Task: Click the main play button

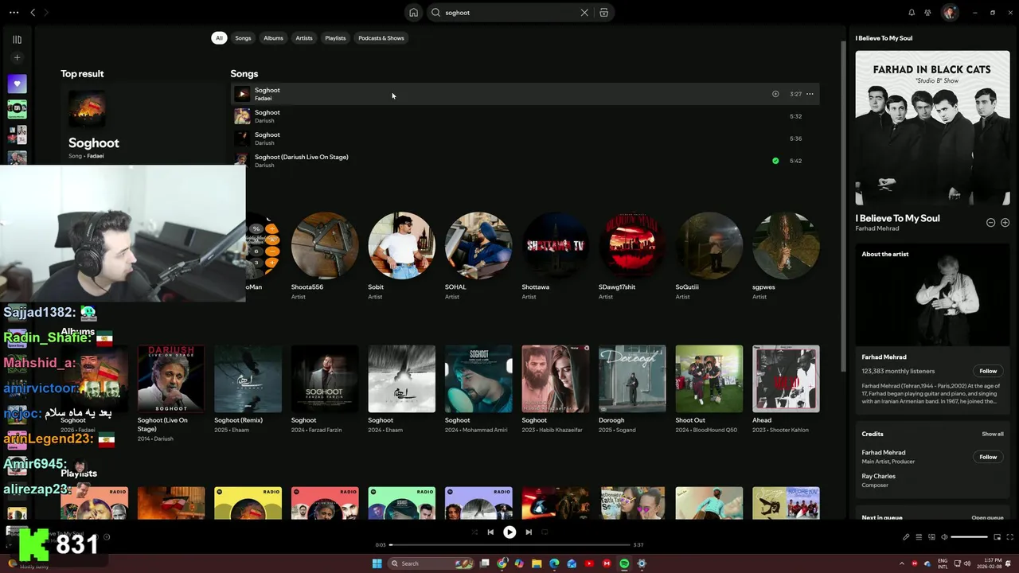Action: [x=509, y=532]
